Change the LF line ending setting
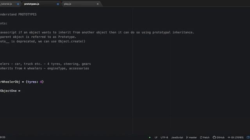Image resolution: width=250 pixels, height=140 pixels. [156, 137]
